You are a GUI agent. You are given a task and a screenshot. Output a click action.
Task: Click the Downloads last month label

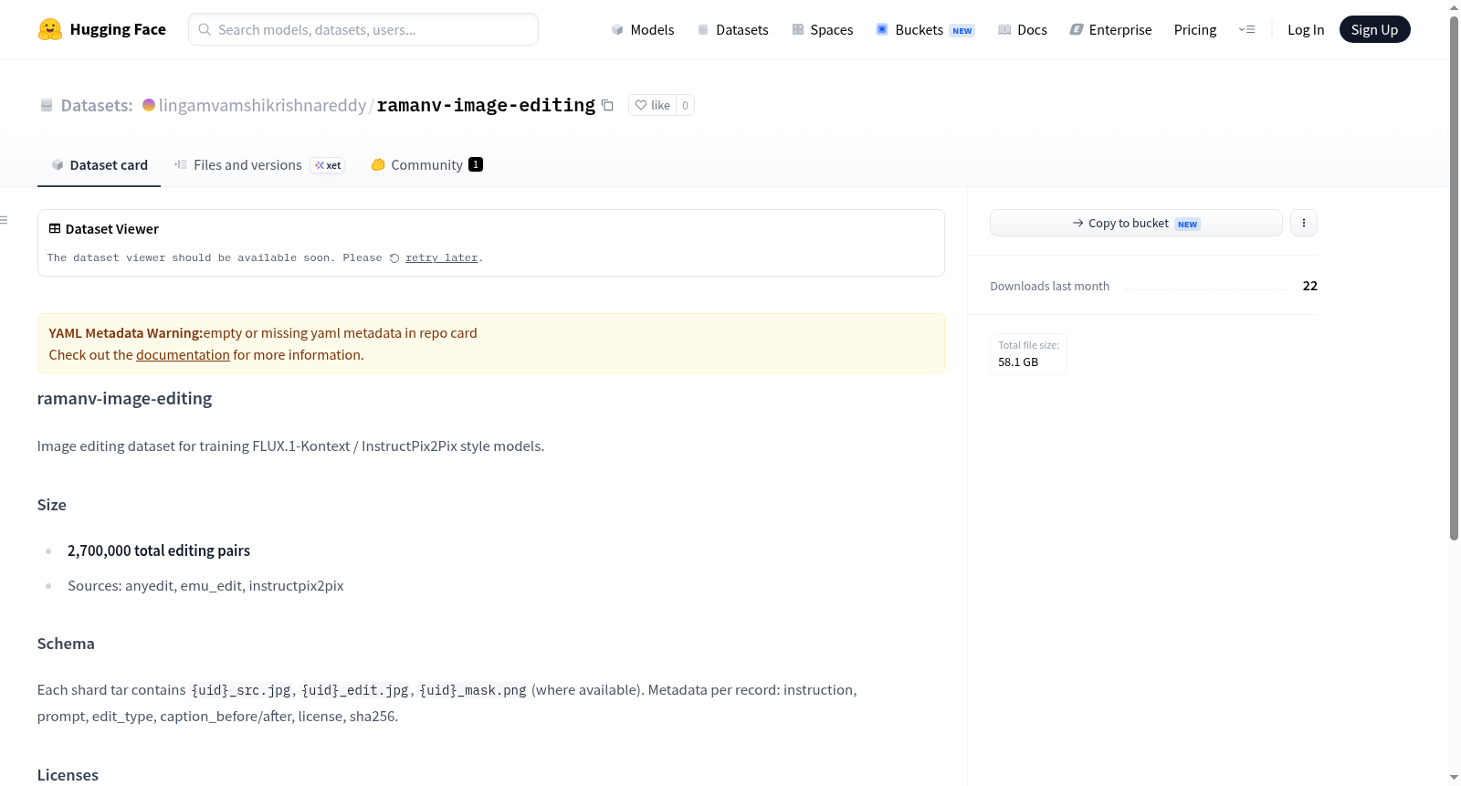(1050, 286)
